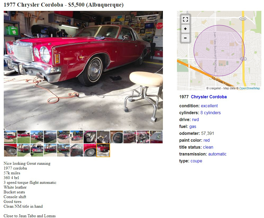This screenshot has width=264, height=218.
Task: Zoom in on the map
Action: pos(185,29)
